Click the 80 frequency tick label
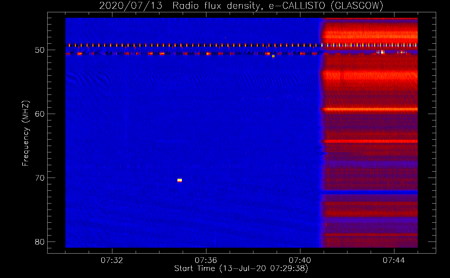 click(40, 242)
